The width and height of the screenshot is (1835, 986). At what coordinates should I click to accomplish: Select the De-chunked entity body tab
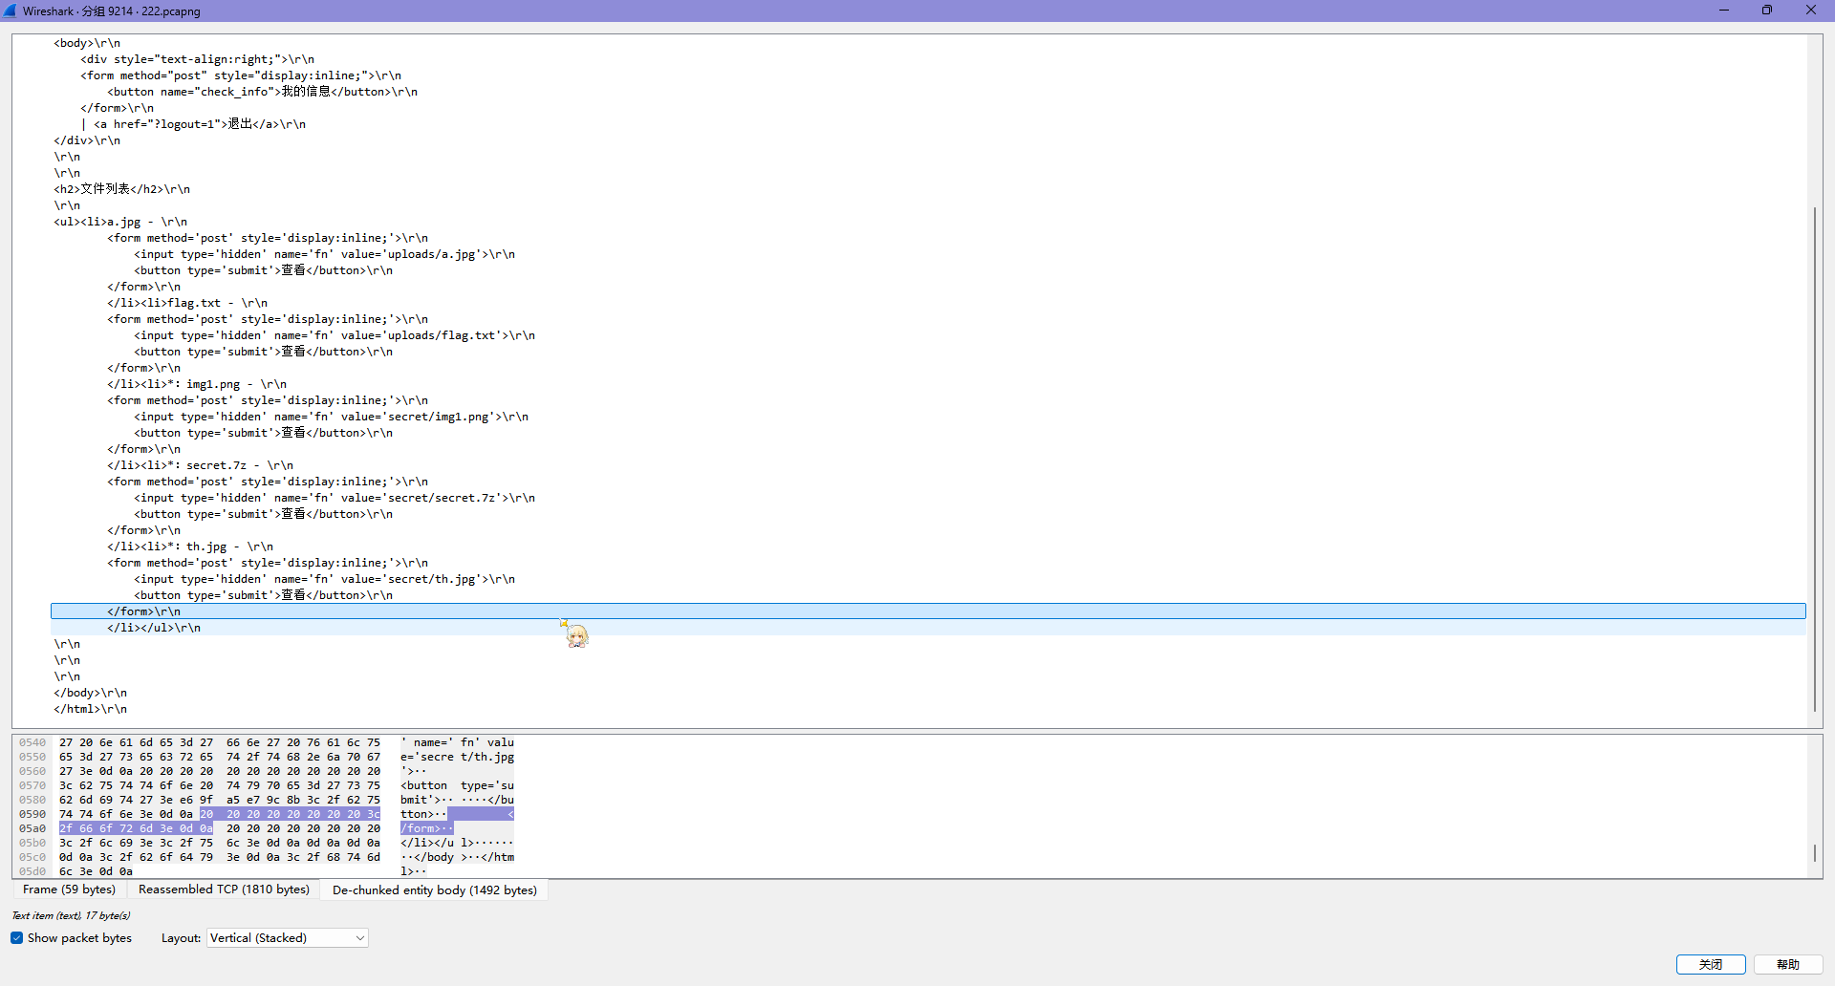[434, 890]
